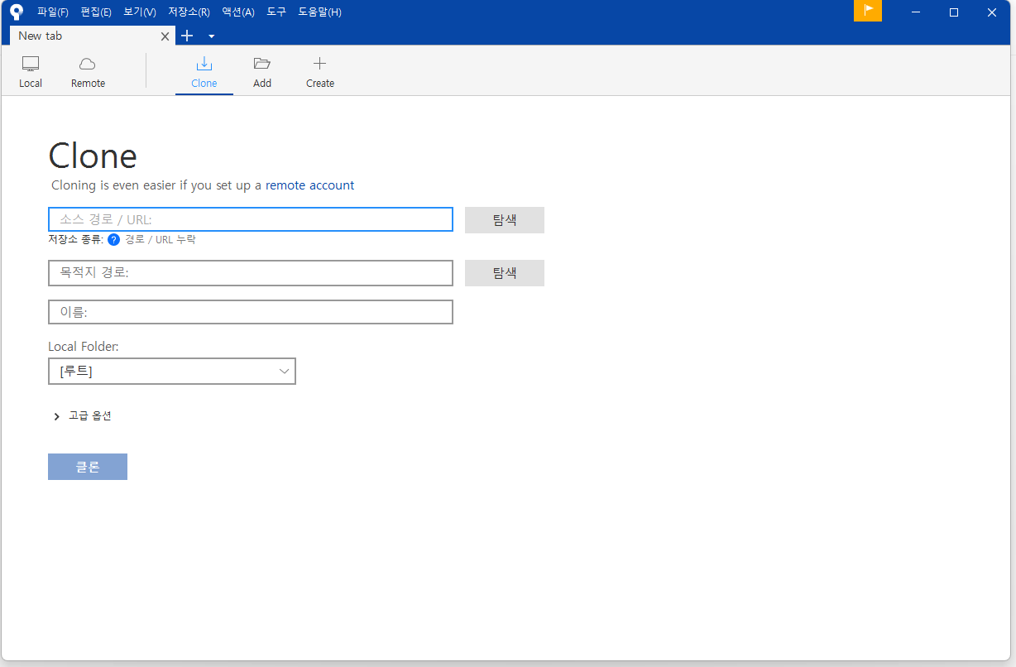Expand the 고급 옵션 section
The height and width of the screenshot is (667, 1016).
point(82,415)
